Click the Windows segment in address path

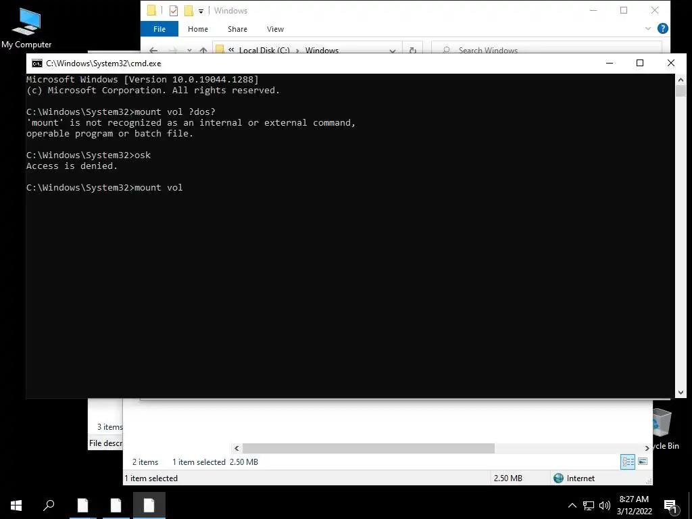pos(322,50)
